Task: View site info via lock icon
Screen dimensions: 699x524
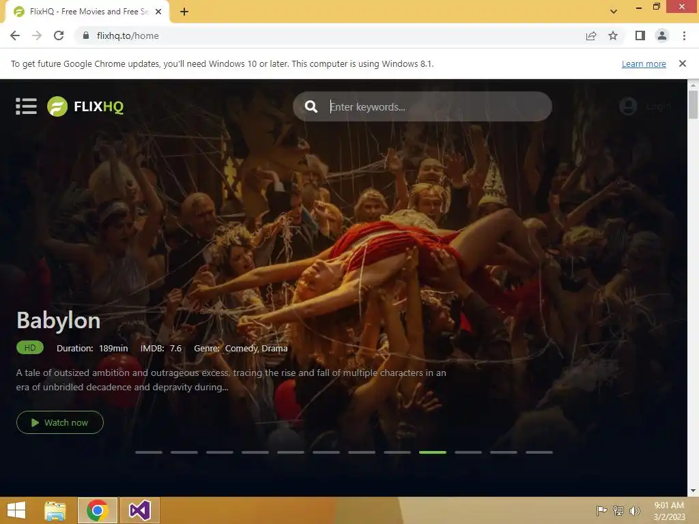Action: [85, 35]
